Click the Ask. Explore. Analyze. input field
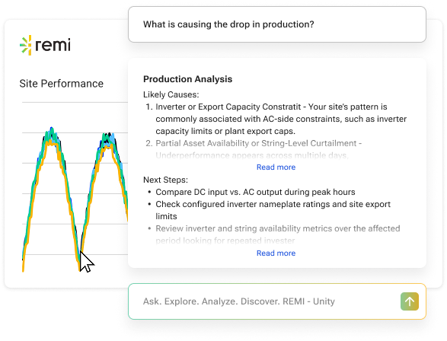Screen dimensions: 447x341 (277, 301)
